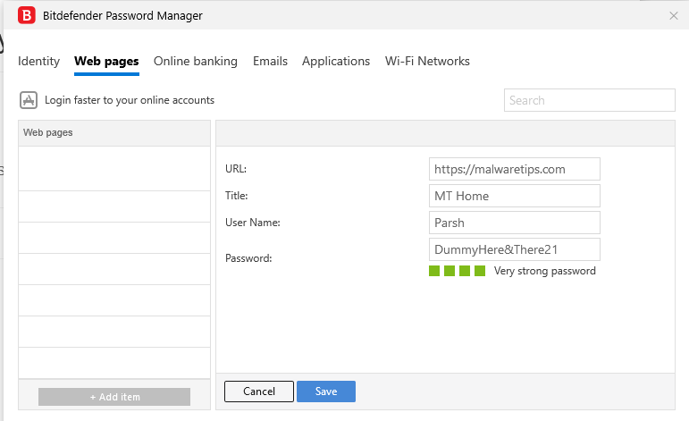The width and height of the screenshot is (689, 421).
Task: Close the Password Manager window
Action: [x=673, y=15]
